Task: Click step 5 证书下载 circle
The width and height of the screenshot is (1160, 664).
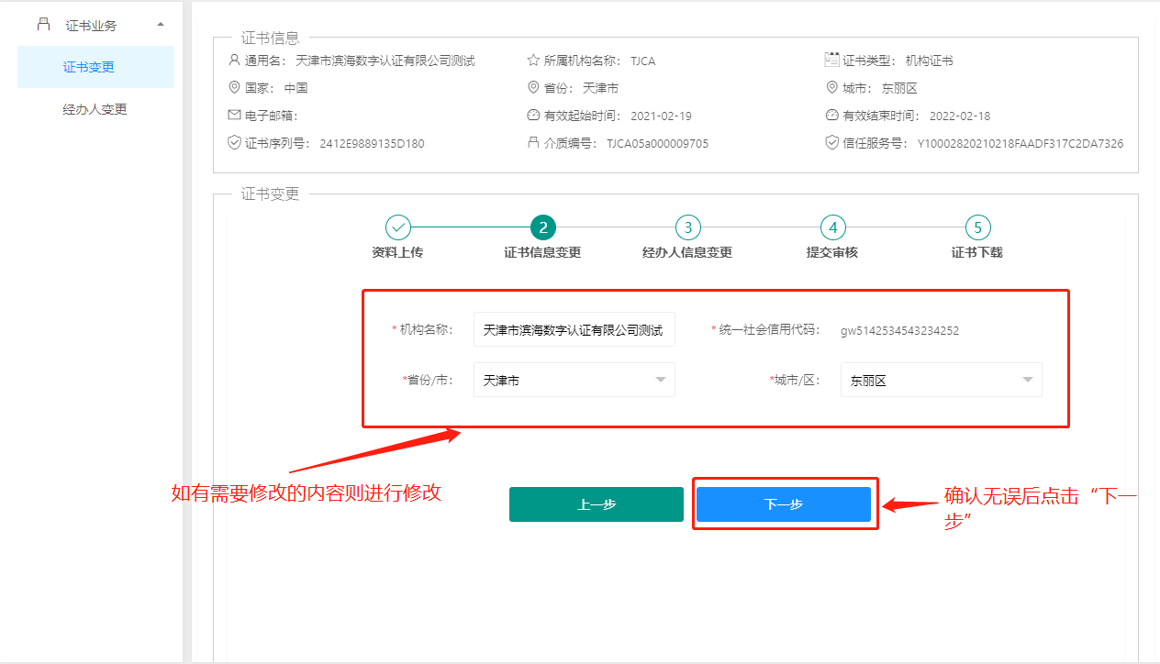Action: [x=977, y=227]
